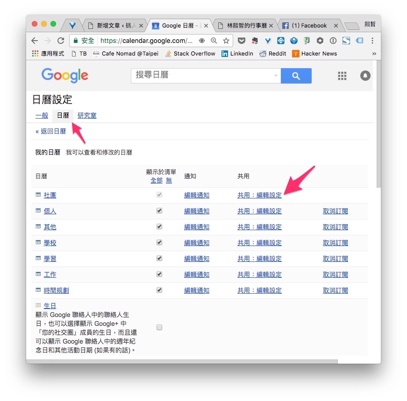Click 無 to show no calendars
Screen dimensions: 407x401
click(169, 181)
